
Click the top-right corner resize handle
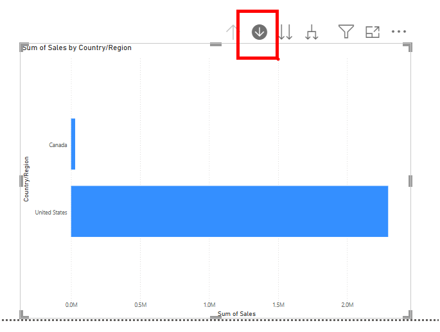click(x=408, y=47)
